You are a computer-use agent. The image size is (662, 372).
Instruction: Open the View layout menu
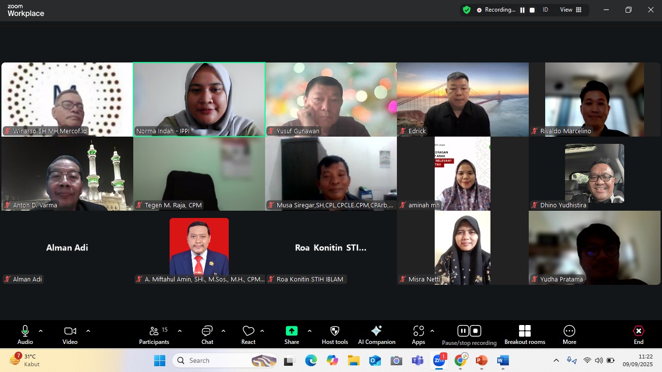click(571, 10)
